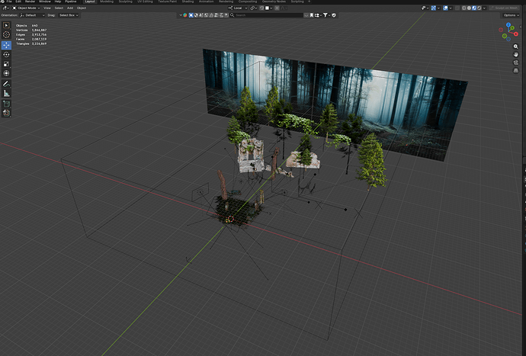The width and height of the screenshot is (526, 356).
Task: Select the Annotate pencil tool
Action: click(x=6, y=84)
